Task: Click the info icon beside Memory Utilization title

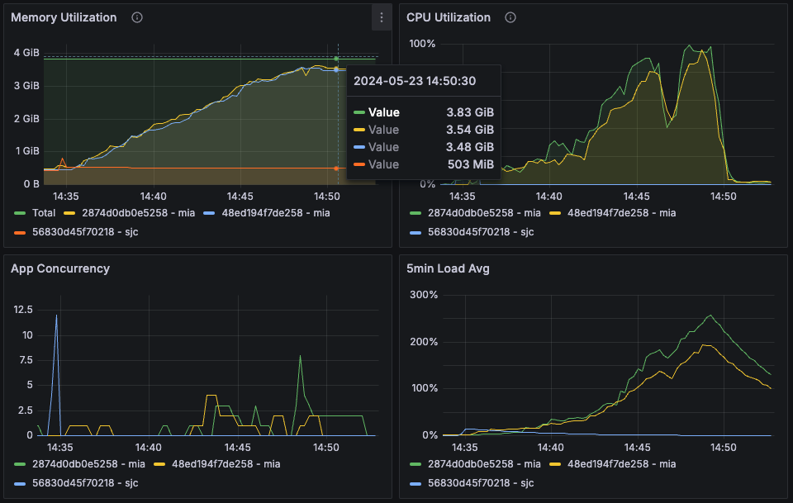Action: [x=137, y=17]
